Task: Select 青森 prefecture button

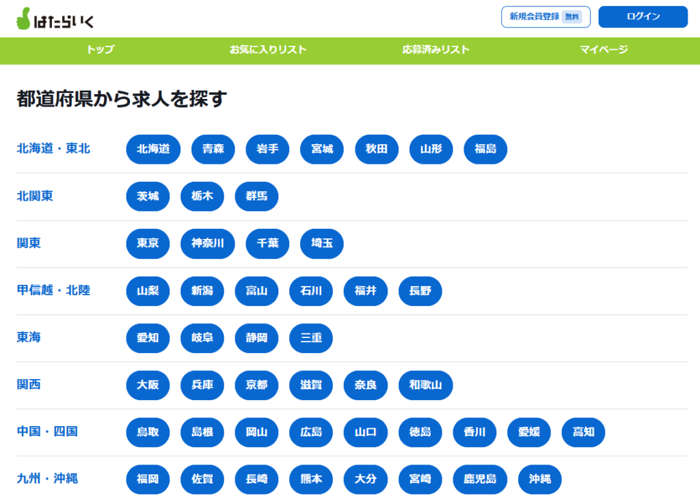Action: coord(213,149)
